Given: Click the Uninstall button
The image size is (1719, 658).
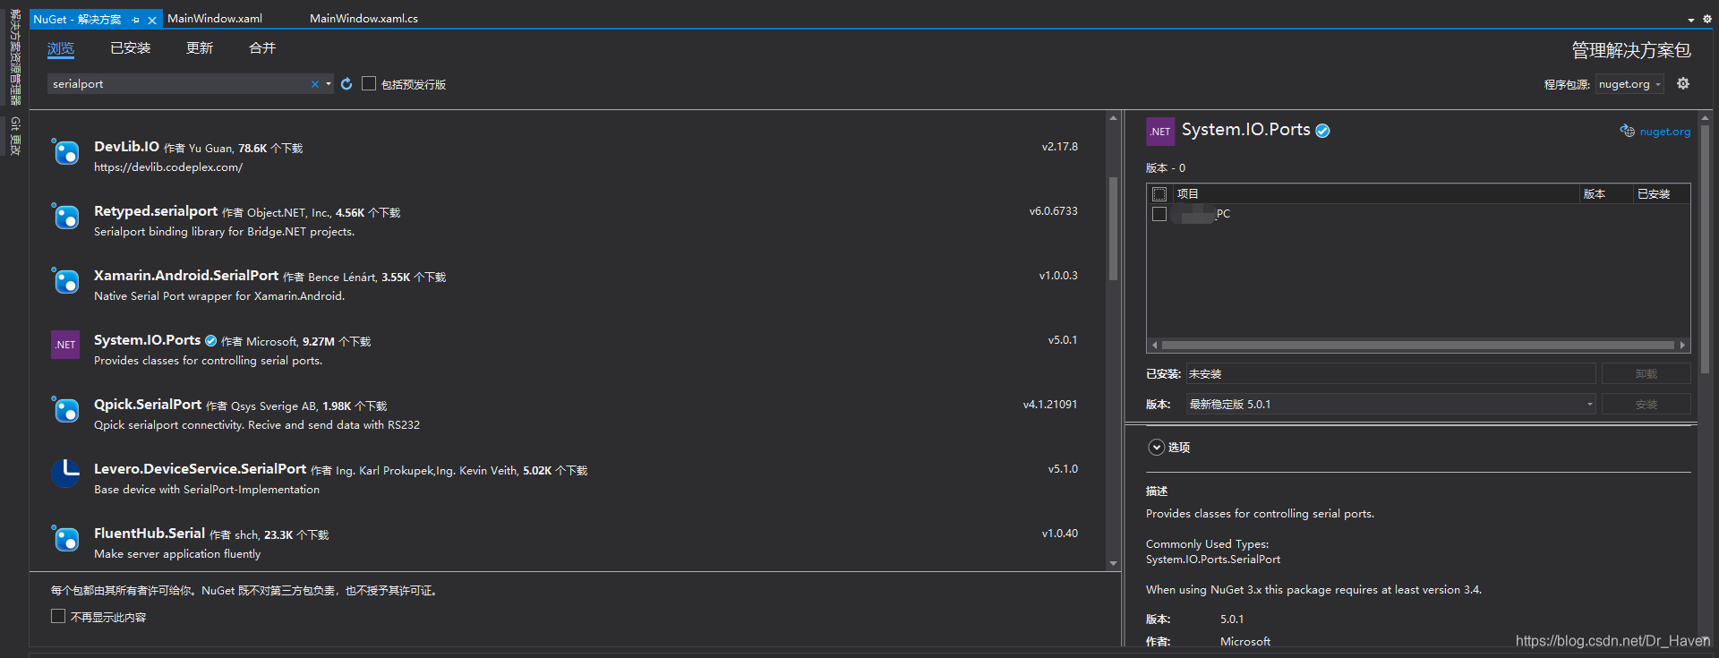Looking at the screenshot, I should 1646,374.
